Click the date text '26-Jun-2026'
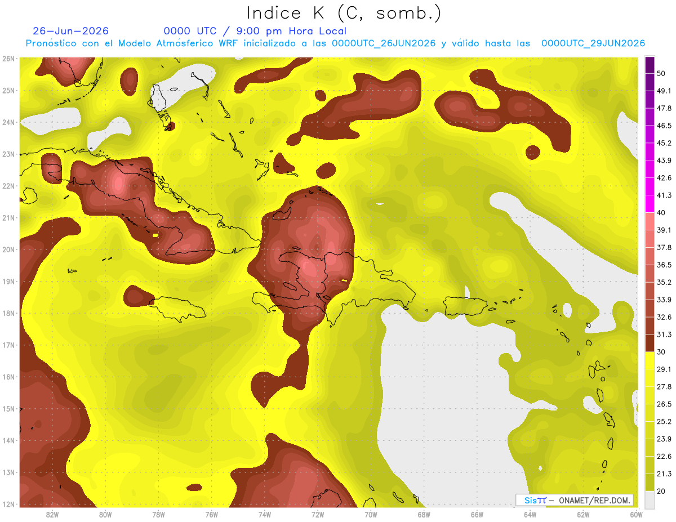Screen dimensions: 676x522 (71, 31)
